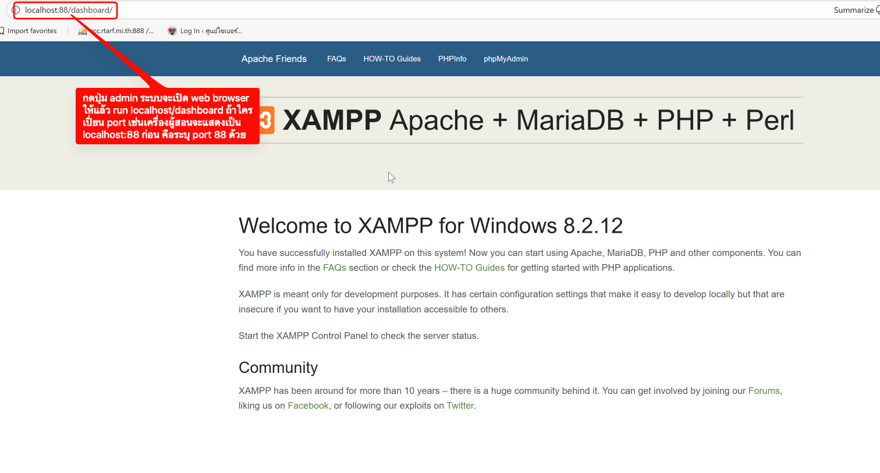Select HOW-TO Guides in the top navigation bar
Viewport: 880px width, 473px height.
[x=392, y=59]
